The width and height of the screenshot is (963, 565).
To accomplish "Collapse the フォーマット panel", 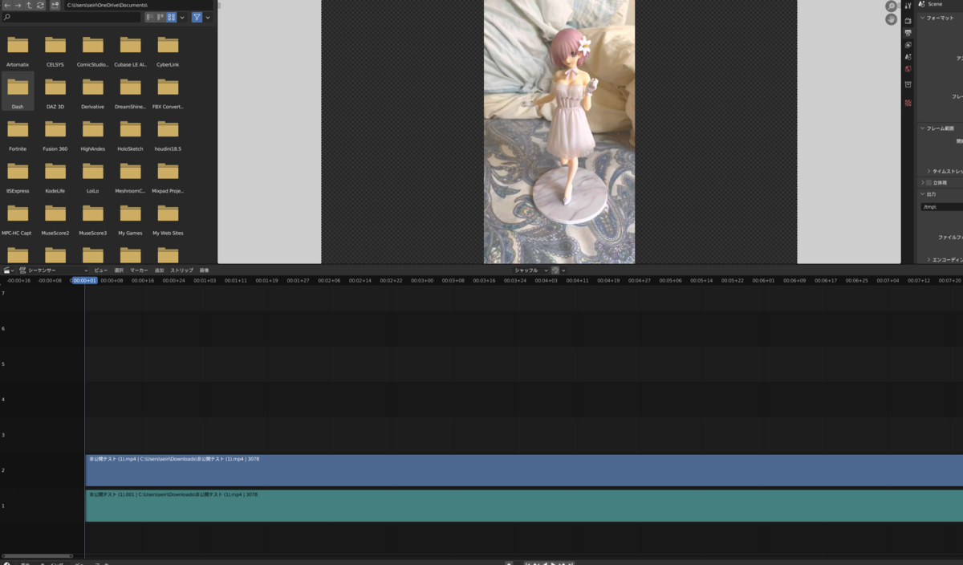I will click(939, 18).
